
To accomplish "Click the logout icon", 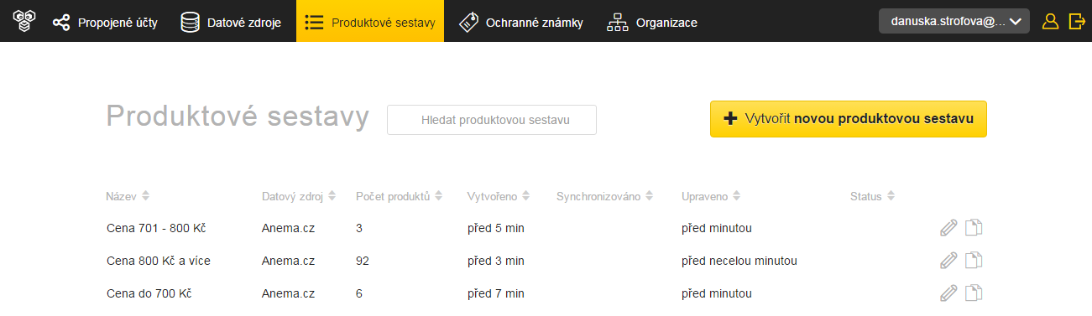I will tap(1077, 22).
